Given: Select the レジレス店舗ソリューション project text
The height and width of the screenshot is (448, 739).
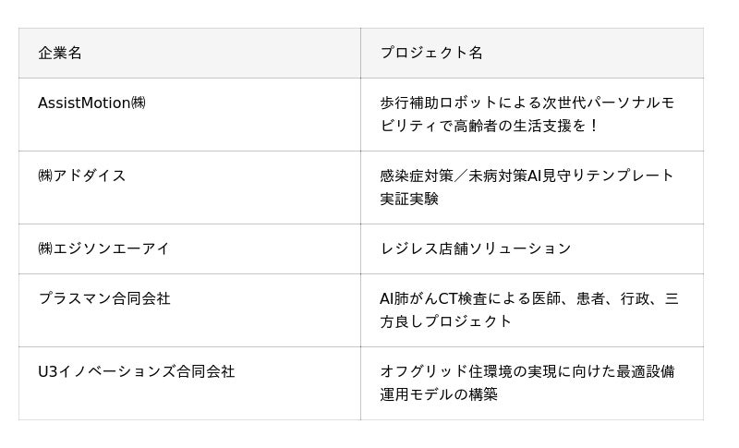Looking at the screenshot, I should [x=476, y=248].
